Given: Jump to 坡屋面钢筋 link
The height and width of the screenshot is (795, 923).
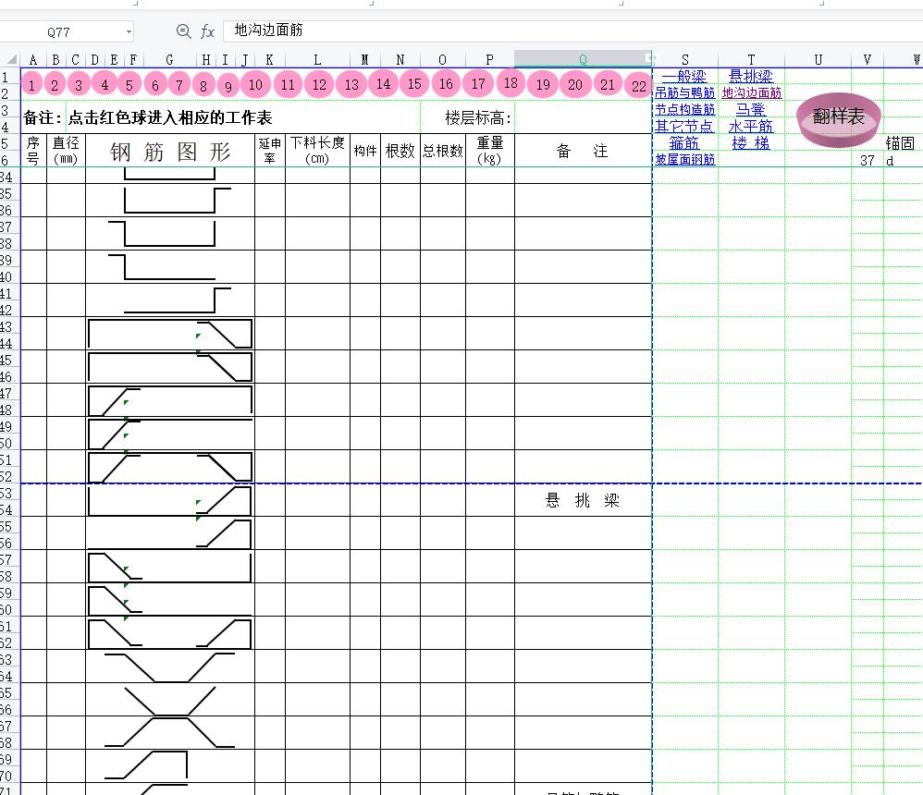Looking at the screenshot, I should click(x=684, y=160).
